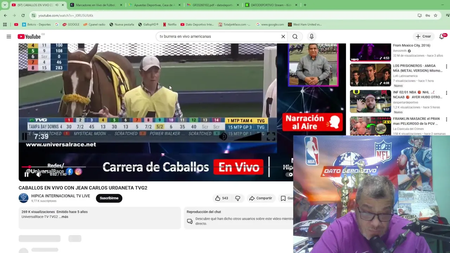Image resolution: width=450 pixels, height=253 pixels.
Task: Open West Ham United vs... bookmark
Action: pos(305,25)
